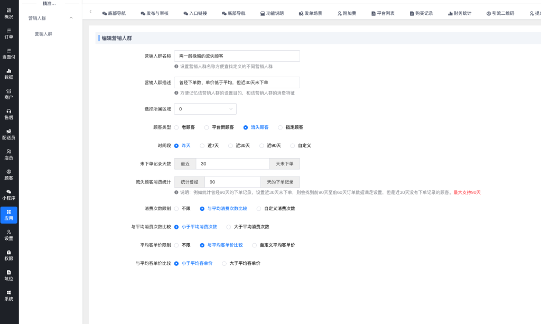Click the 配送员 sidebar icon

click(8, 135)
